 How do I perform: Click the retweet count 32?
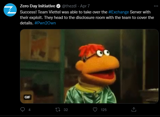(x=66, y=110)
